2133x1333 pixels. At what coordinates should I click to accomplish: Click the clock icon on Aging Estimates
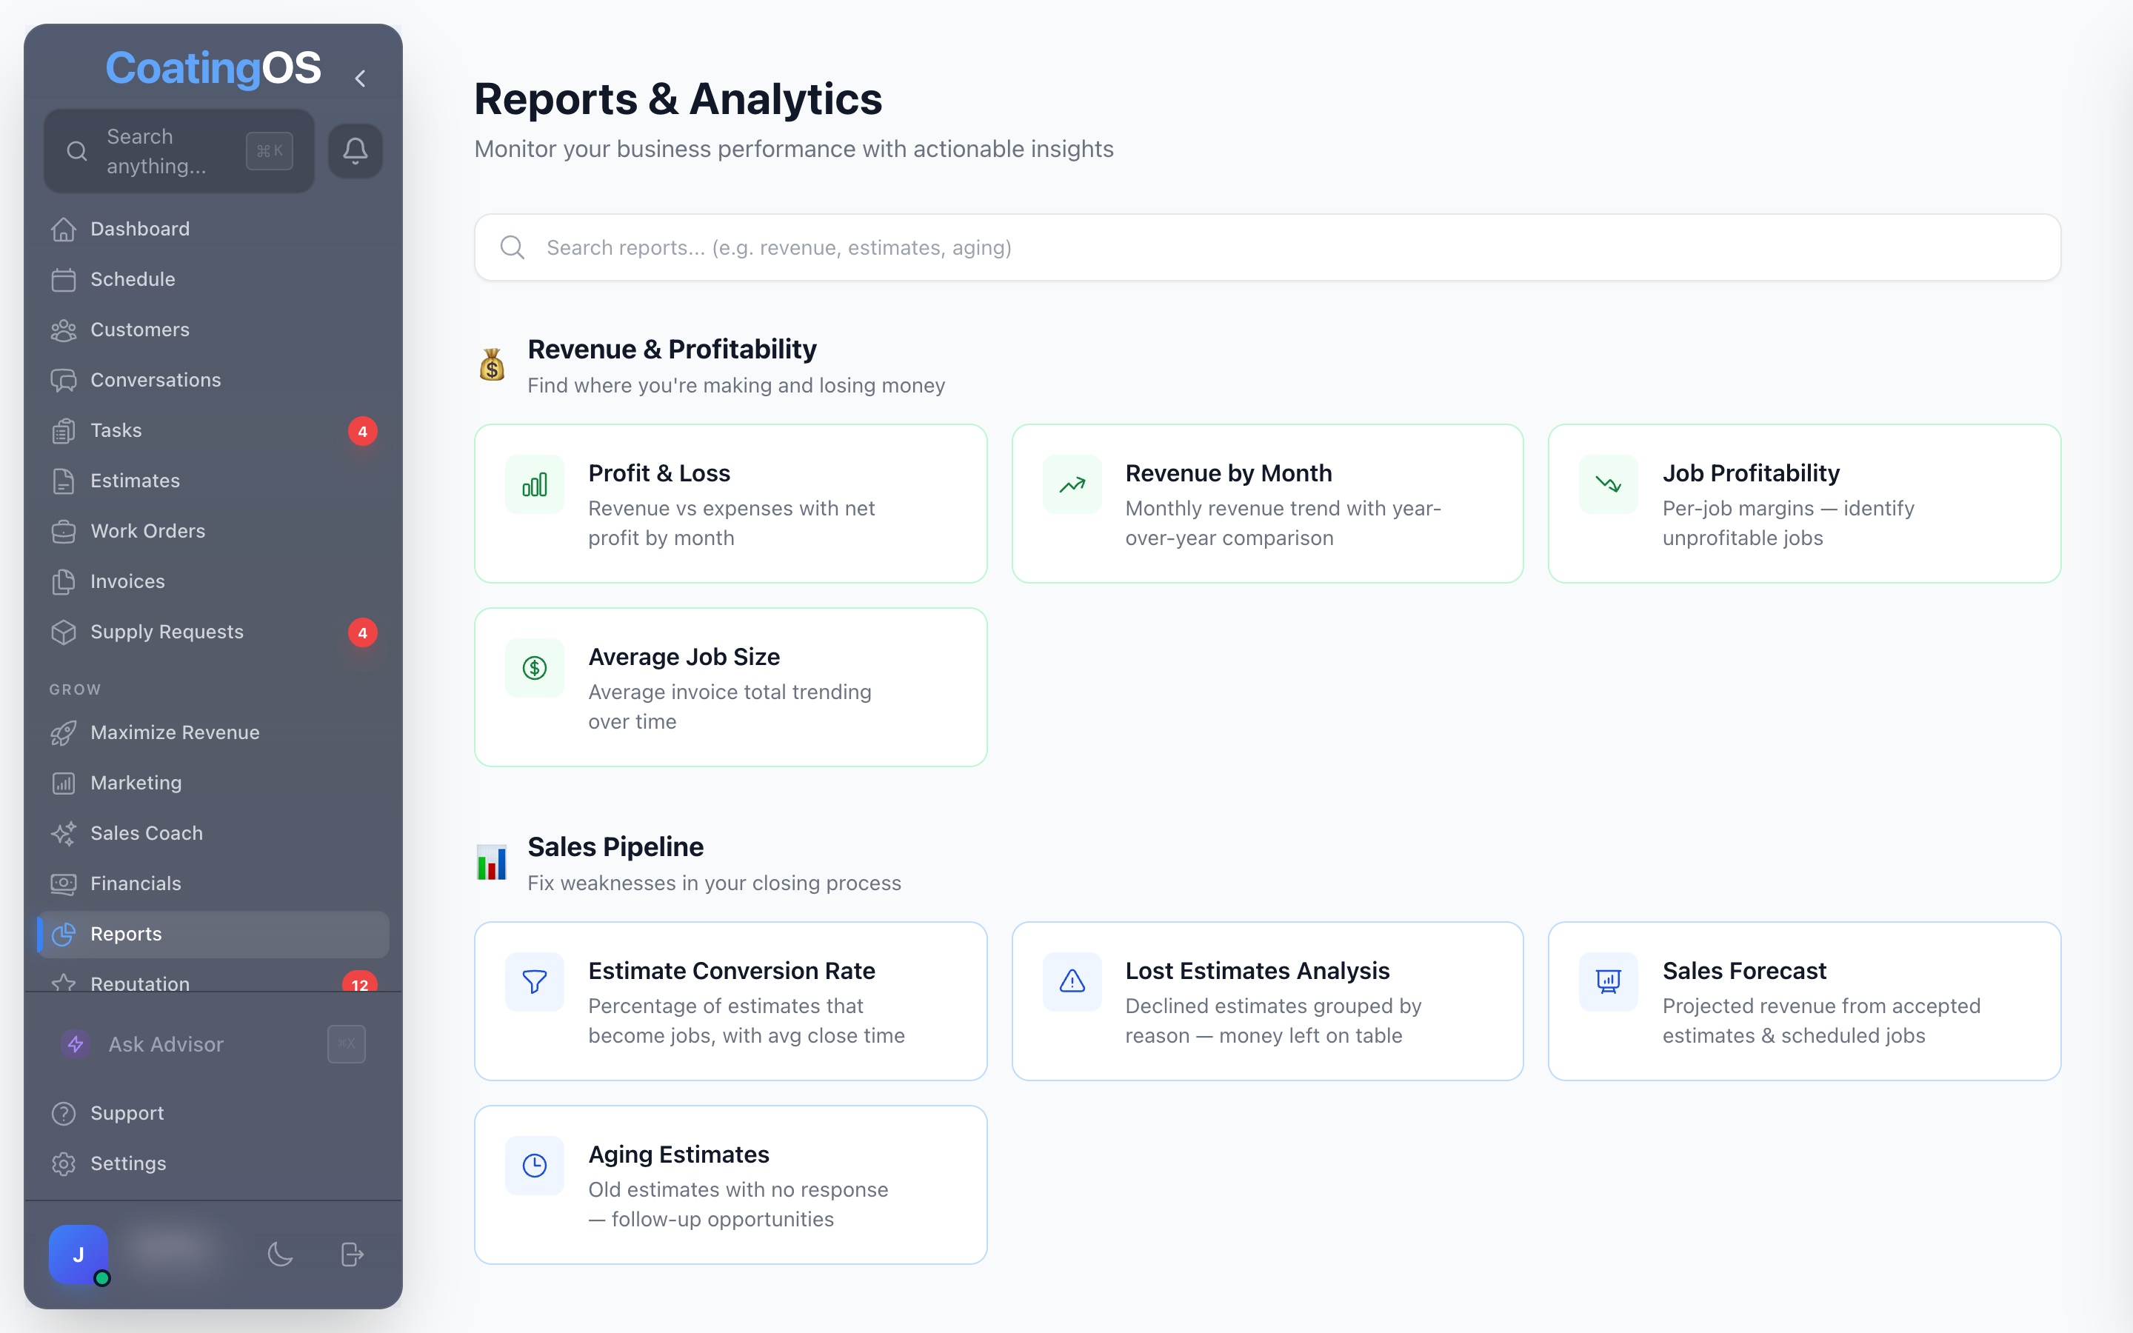(534, 1166)
